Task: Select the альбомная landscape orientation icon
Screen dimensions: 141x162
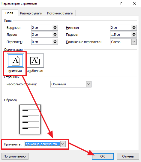Action: [x=35, y=60]
